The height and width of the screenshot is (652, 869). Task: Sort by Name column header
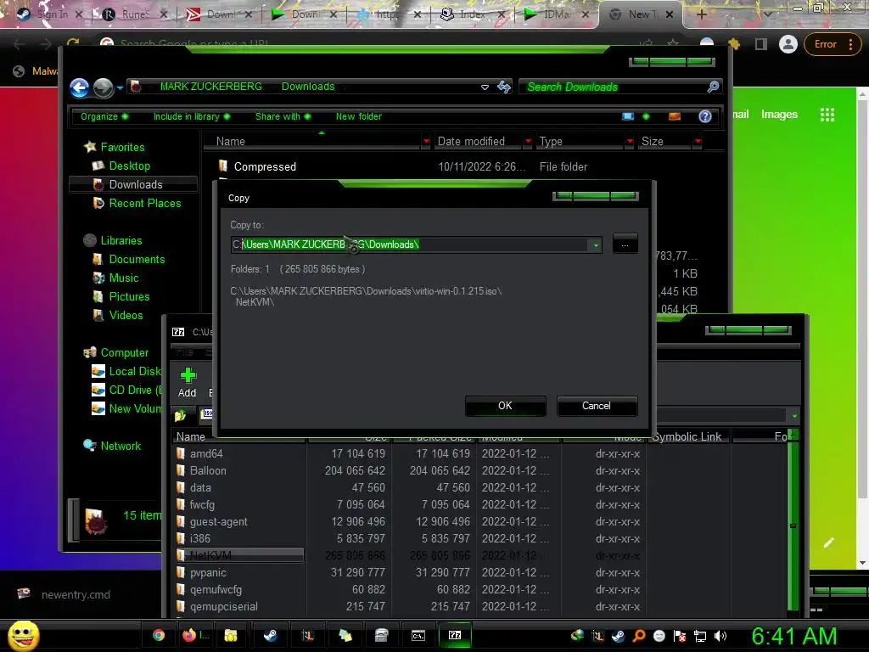coord(312,142)
